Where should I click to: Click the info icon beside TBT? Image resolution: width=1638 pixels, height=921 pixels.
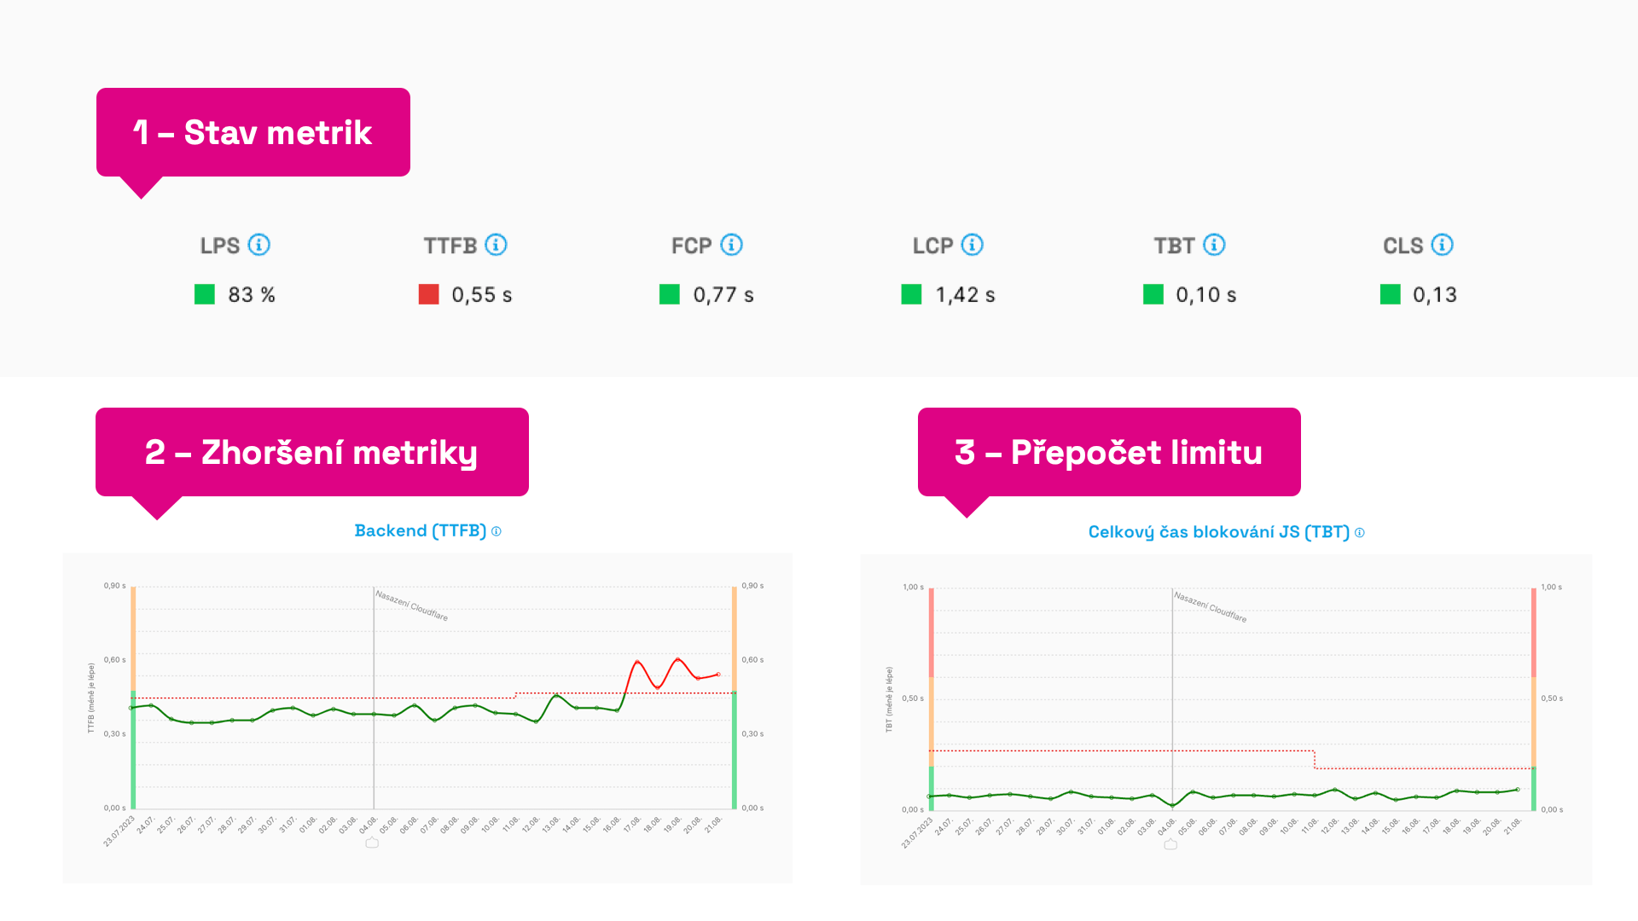click(1214, 246)
